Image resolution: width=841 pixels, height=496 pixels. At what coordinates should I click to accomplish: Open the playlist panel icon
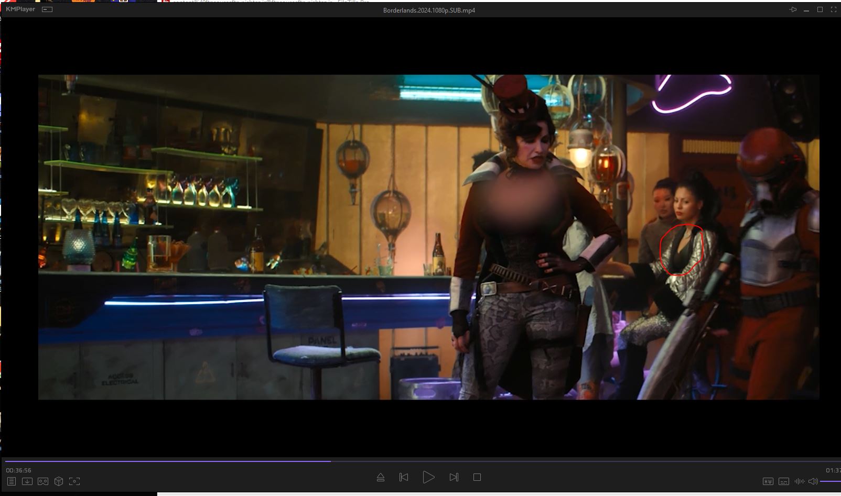(x=12, y=481)
